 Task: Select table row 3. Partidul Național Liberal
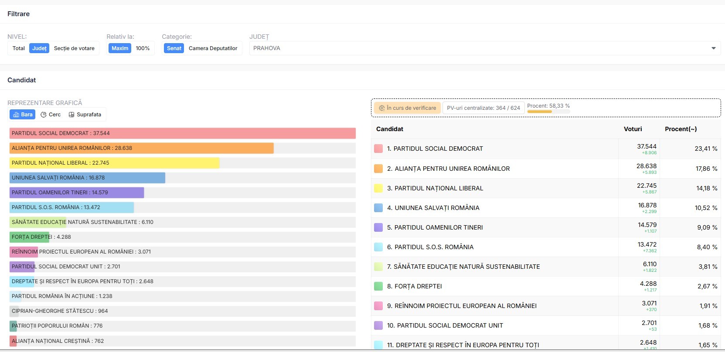[546, 188]
